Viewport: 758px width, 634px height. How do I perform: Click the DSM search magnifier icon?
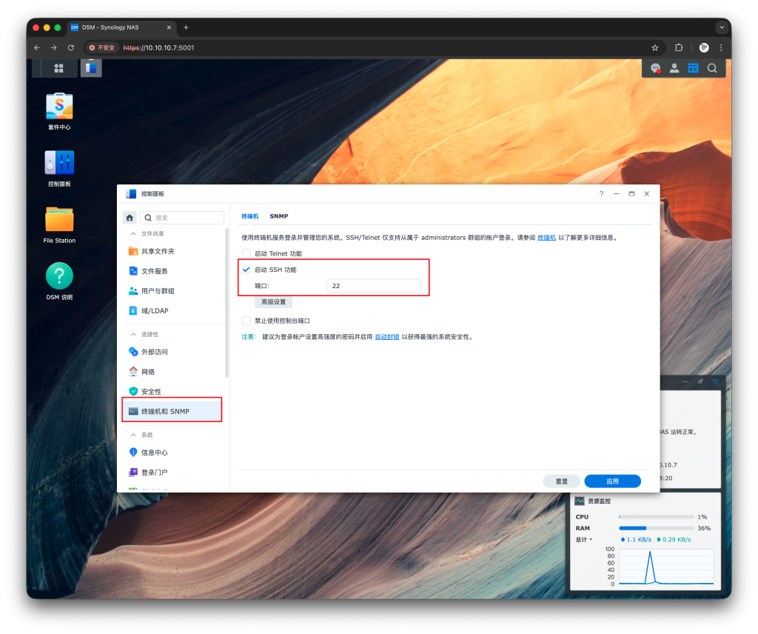[712, 68]
